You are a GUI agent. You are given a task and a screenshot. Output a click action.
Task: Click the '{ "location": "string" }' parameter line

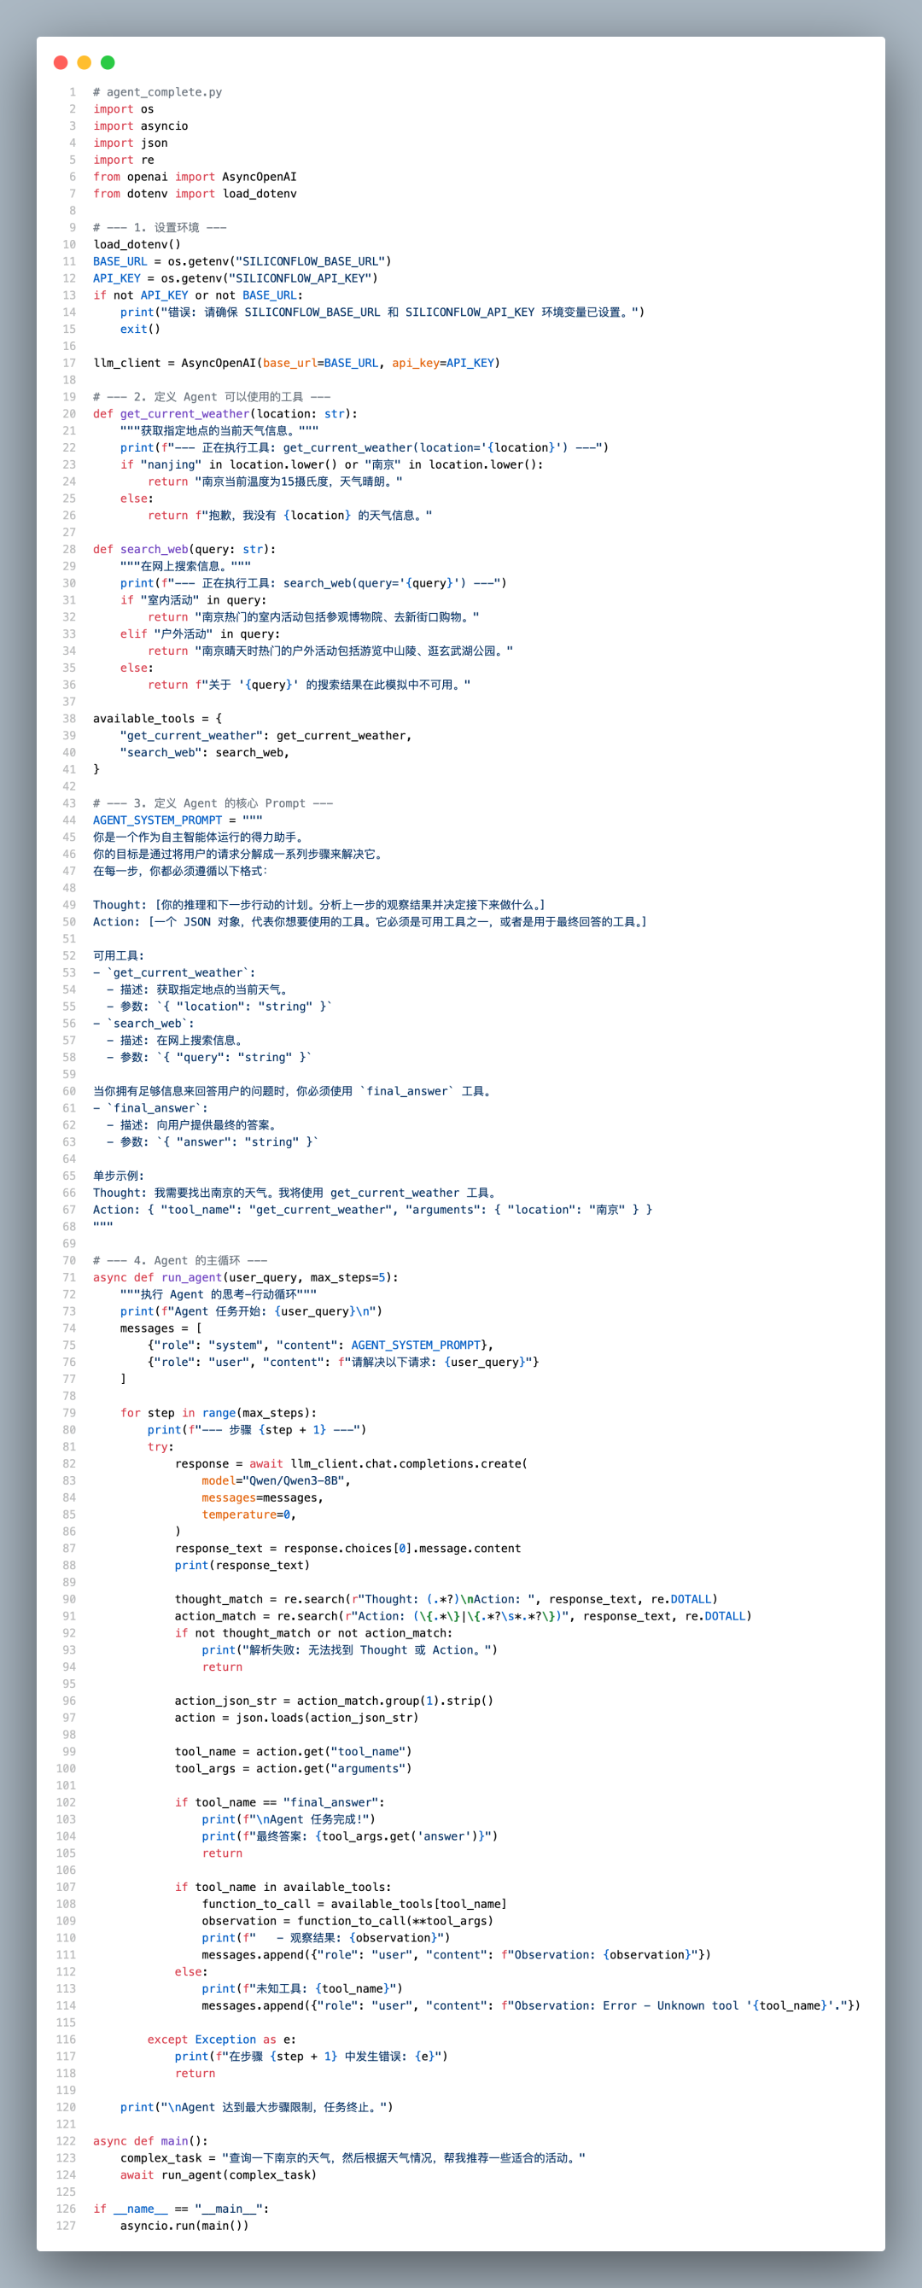click(219, 1007)
